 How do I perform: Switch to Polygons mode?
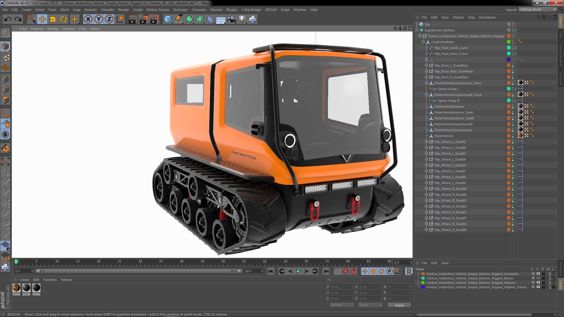point(5,100)
